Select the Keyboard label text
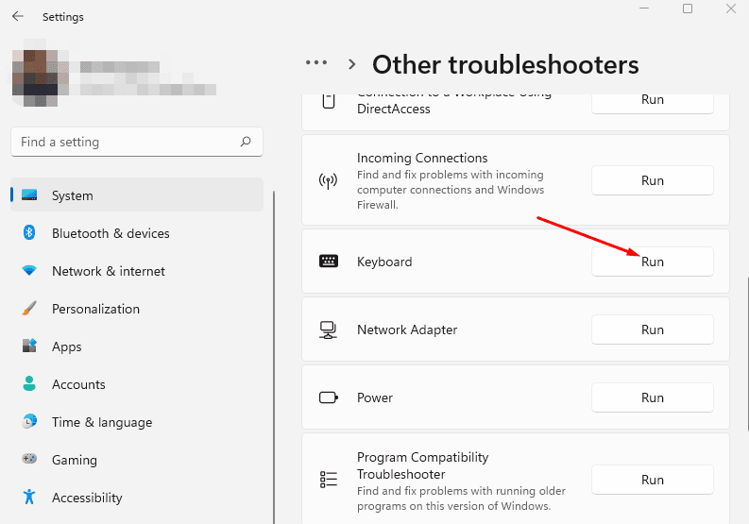The height and width of the screenshot is (524, 749). tap(384, 262)
